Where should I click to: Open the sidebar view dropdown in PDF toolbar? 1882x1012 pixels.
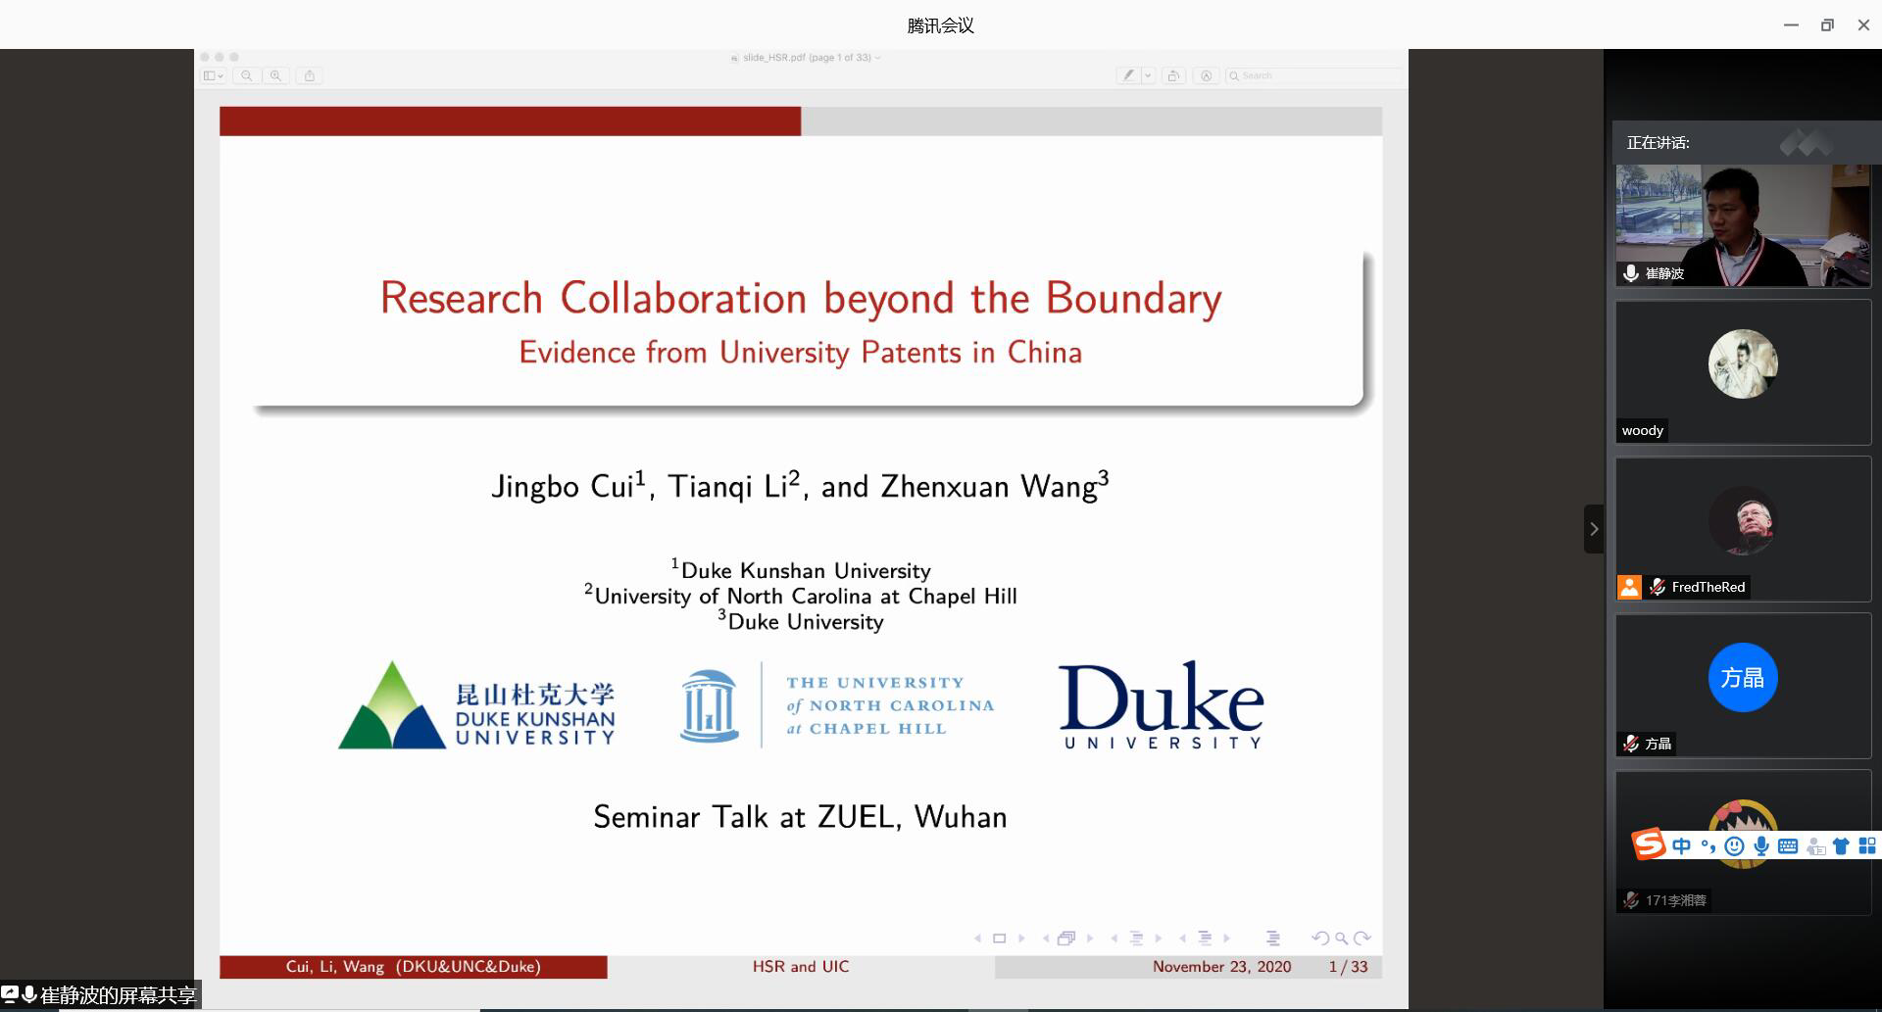(213, 75)
